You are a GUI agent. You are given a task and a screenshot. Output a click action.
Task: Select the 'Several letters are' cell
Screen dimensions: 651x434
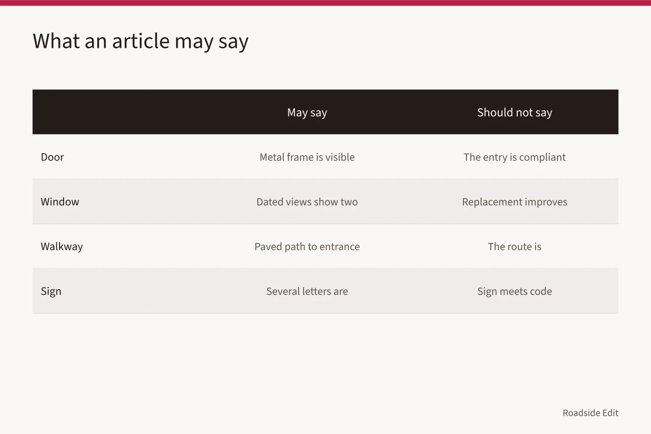[307, 291]
